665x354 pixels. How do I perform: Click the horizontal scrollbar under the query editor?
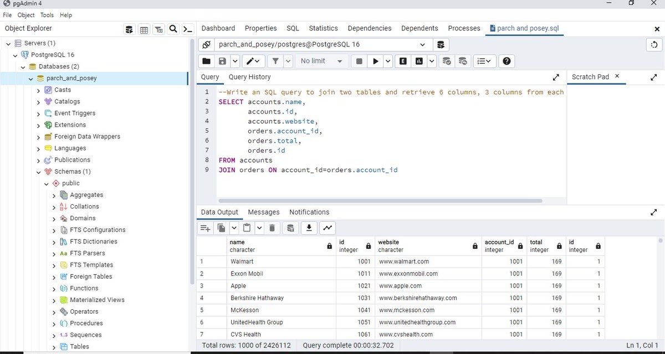(x=380, y=201)
